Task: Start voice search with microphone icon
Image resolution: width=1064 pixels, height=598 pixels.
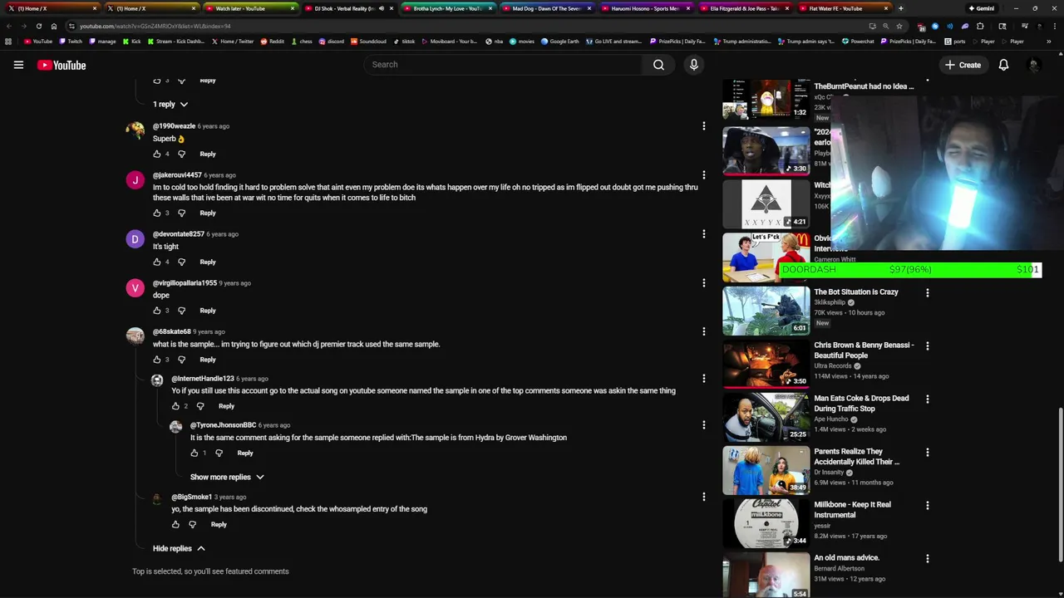Action: point(694,65)
